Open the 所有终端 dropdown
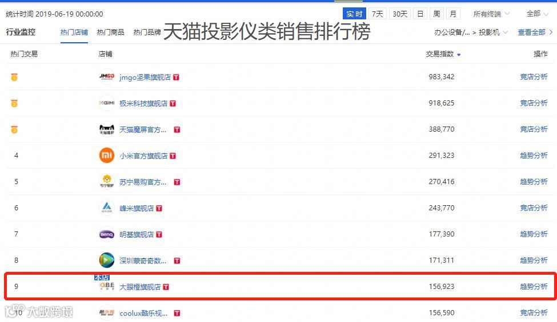 [492, 14]
